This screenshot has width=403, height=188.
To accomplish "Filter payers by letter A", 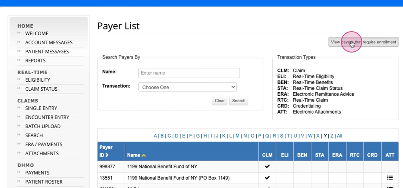I will click(155, 136).
